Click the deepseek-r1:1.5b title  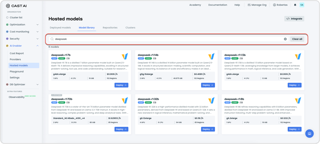[235, 55]
